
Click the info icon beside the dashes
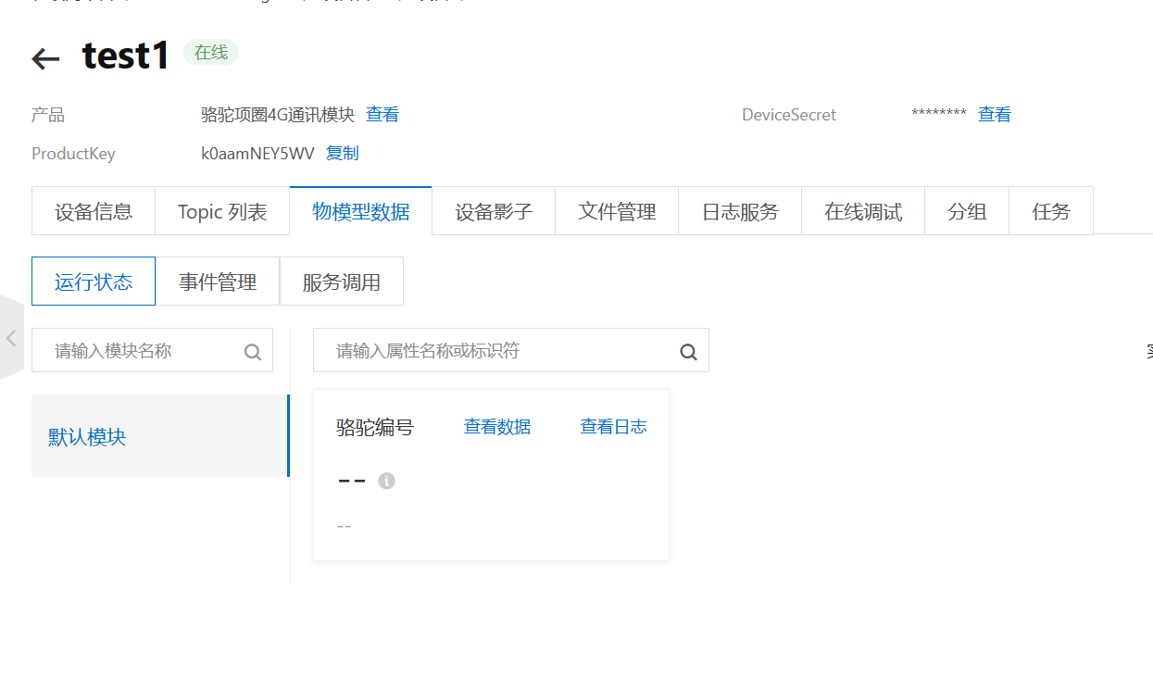coord(387,481)
